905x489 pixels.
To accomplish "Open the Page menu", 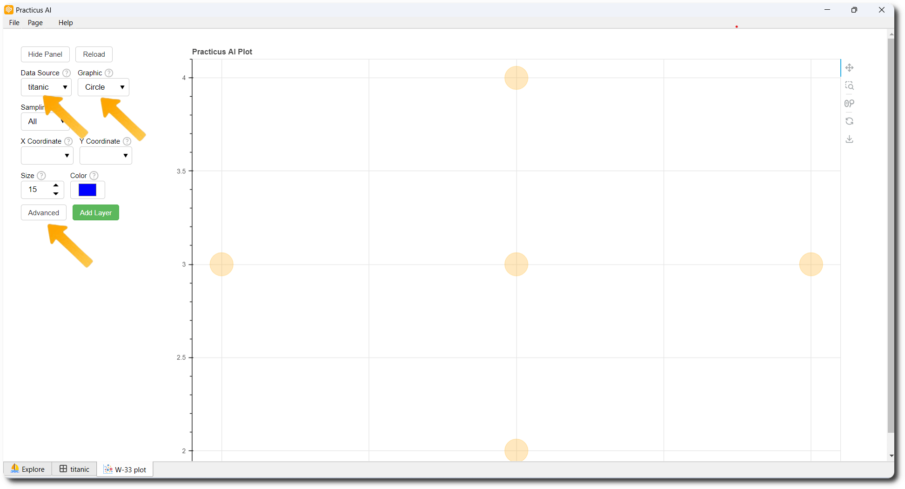I will (x=35, y=23).
